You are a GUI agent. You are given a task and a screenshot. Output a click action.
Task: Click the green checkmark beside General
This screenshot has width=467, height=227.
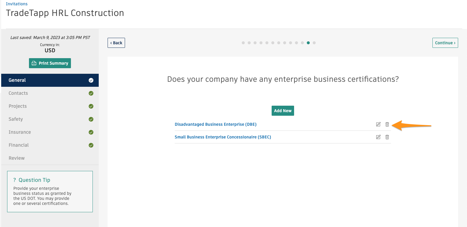point(91,80)
